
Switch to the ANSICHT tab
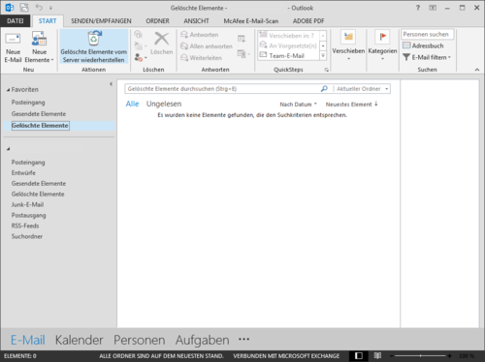pos(196,21)
